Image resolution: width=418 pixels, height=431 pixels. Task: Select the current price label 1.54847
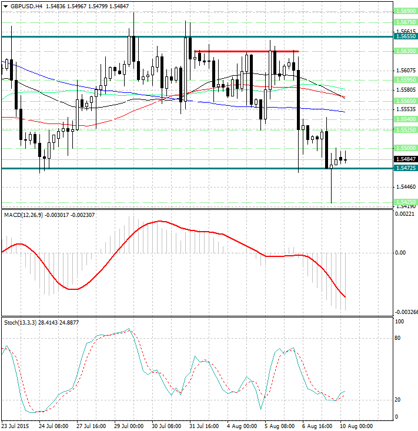pos(406,159)
